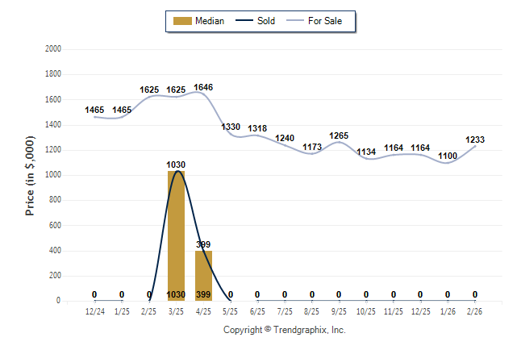The image size is (521, 350).
Task: Click the 1100 For Sale data point
Action: pyautogui.click(x=448, y=162)
